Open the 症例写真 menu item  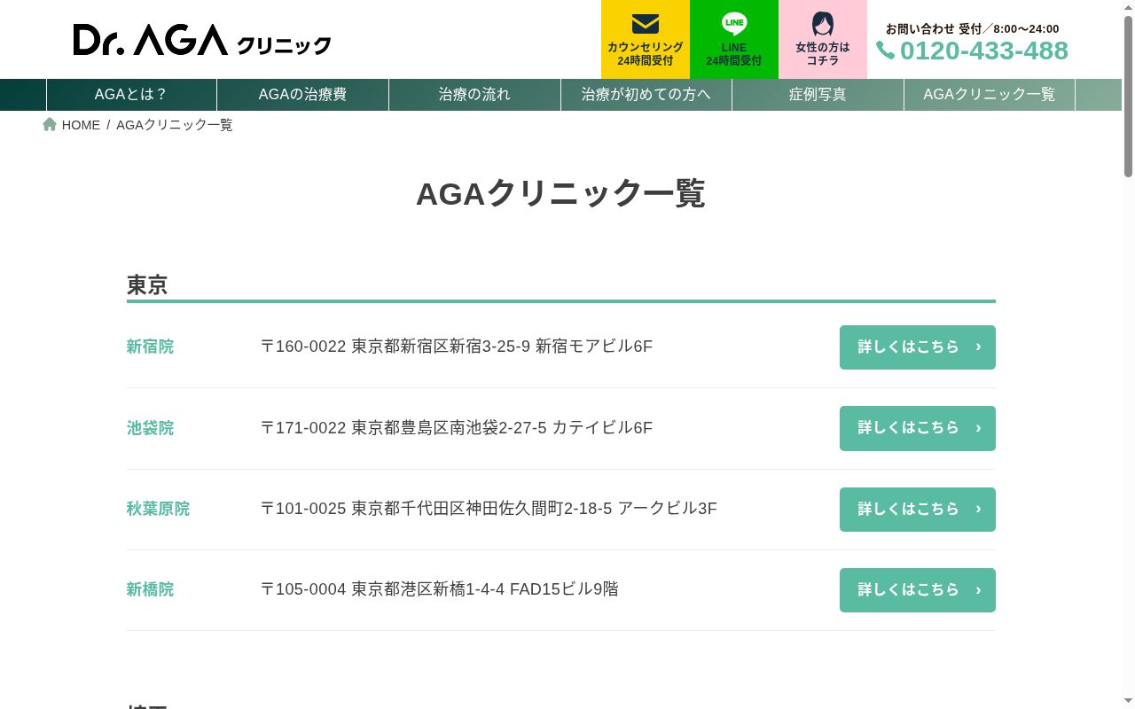[x=818, y=94]
